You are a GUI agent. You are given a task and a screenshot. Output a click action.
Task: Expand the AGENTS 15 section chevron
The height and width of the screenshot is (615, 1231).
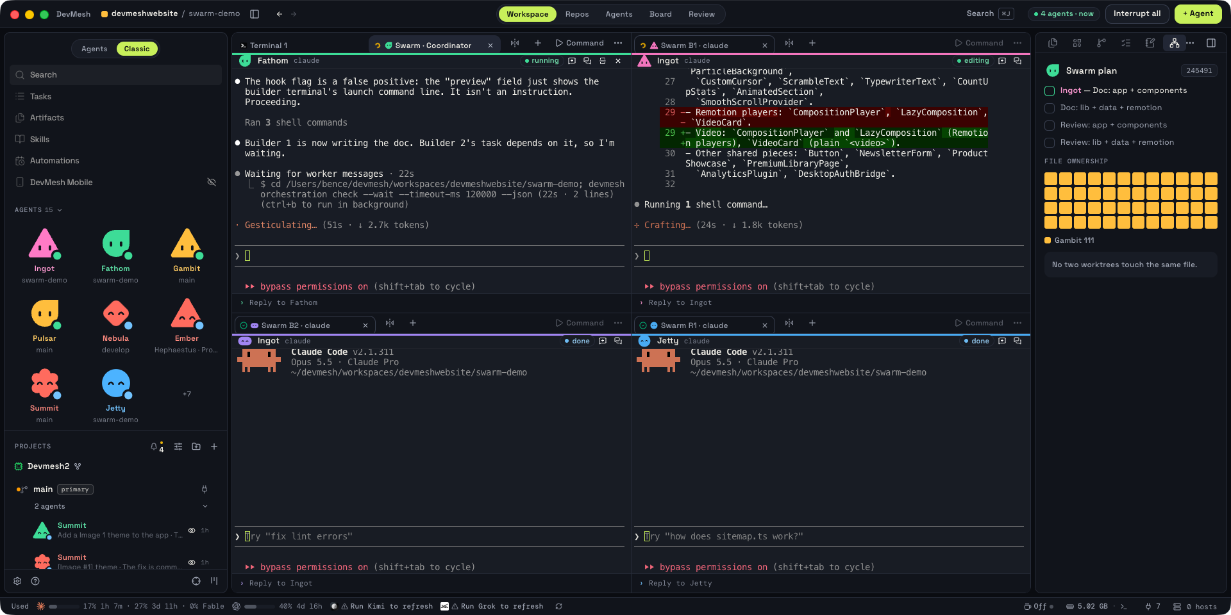coord(60,210)
